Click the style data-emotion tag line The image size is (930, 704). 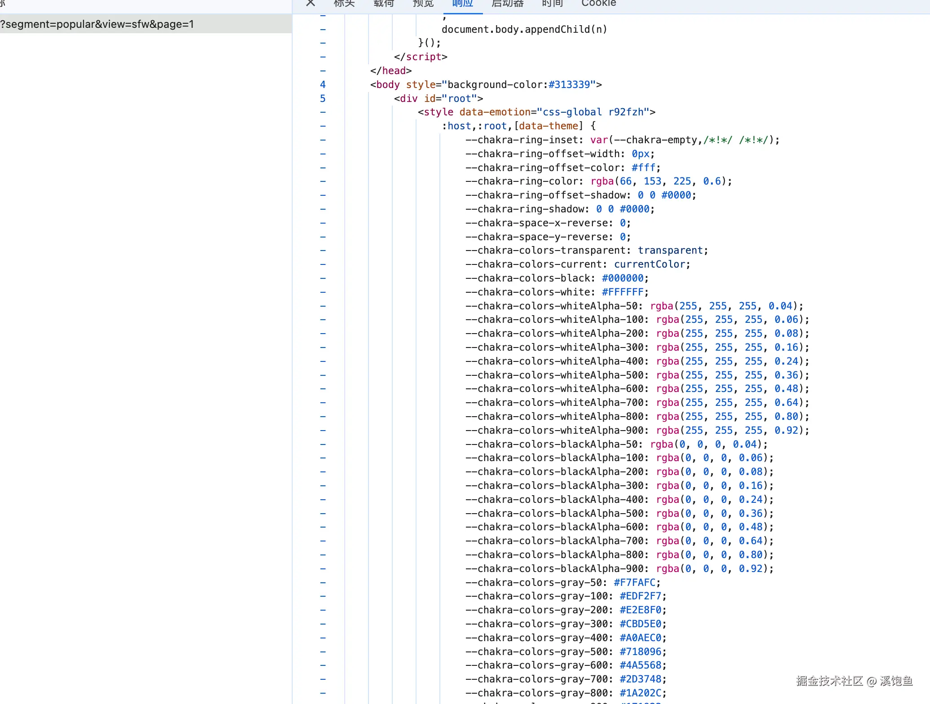coord(536,112)
